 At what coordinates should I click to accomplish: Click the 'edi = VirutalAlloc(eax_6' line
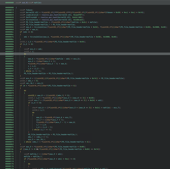pos(71,37)
